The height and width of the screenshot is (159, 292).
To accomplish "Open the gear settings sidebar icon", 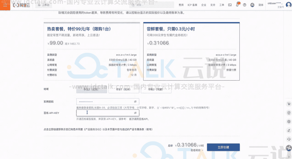I will [289, 121].
